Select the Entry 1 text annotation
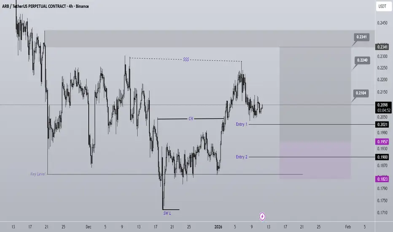The image size is (393, 232). pyautogui.click(x=241, y=124)
